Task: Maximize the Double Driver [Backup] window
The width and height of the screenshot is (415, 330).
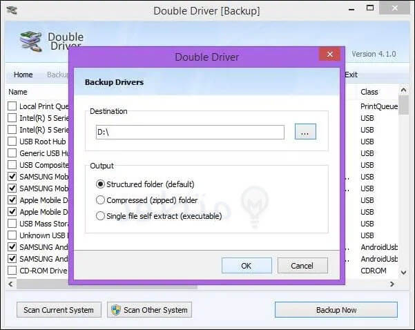Action: point(370,8)
